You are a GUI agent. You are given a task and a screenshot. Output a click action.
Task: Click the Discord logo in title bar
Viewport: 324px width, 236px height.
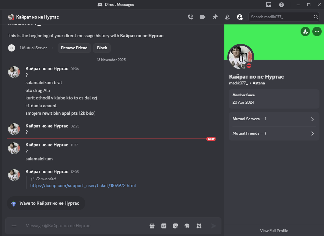point(100,5)
